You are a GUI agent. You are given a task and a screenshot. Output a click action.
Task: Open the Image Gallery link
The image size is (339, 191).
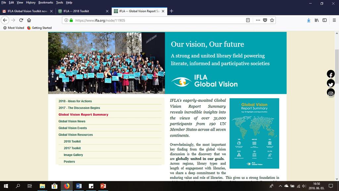(73, 155)
